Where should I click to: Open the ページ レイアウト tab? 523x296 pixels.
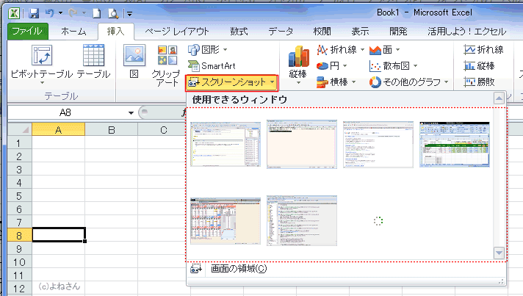[176, 31]
